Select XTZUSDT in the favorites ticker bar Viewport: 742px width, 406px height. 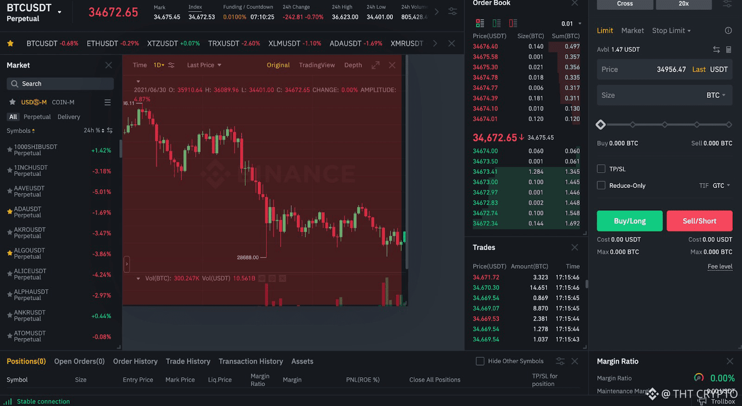[x=173, y=43]
